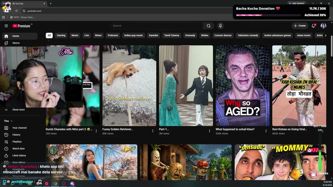
Task: Open a new browser tab
Action: click(x=50, y=4)
